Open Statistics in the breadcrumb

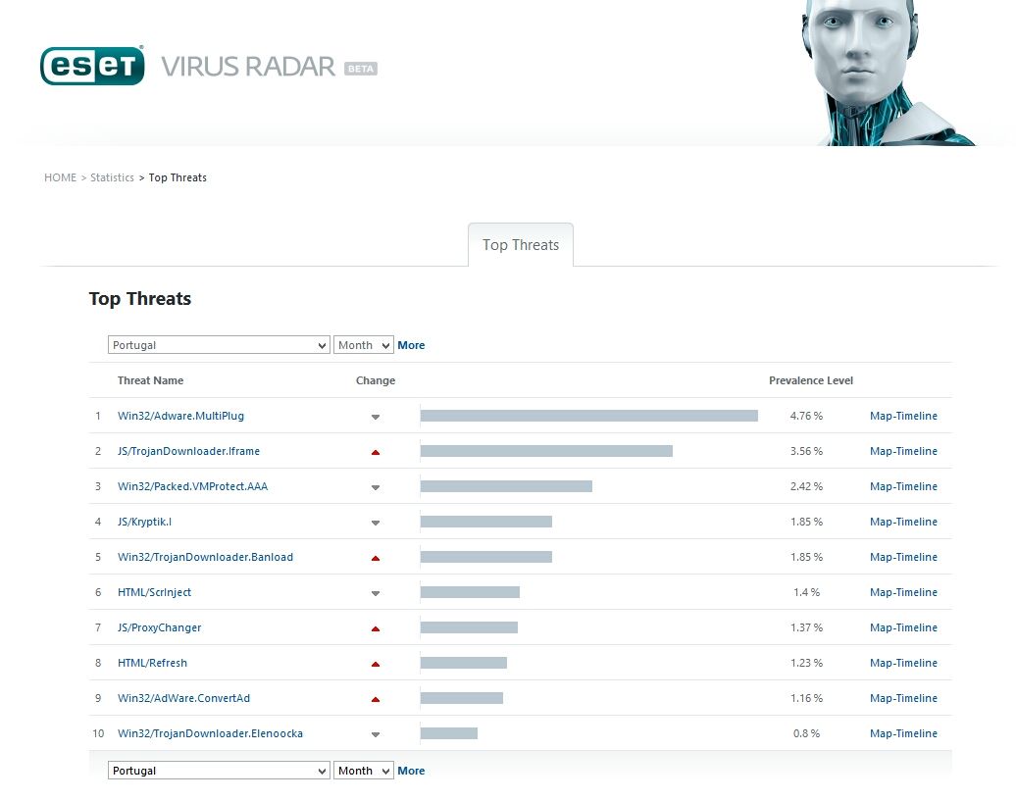(x=112, y=177)
